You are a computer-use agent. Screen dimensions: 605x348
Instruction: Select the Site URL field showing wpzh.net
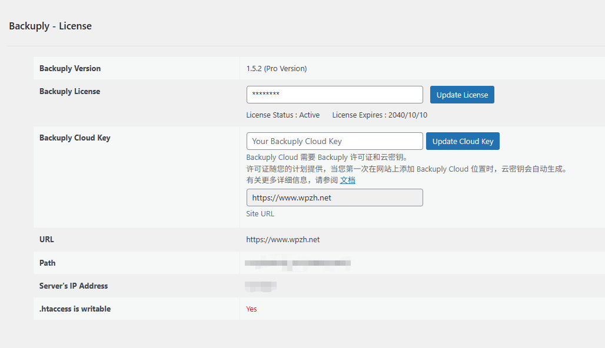click(334, 198)
